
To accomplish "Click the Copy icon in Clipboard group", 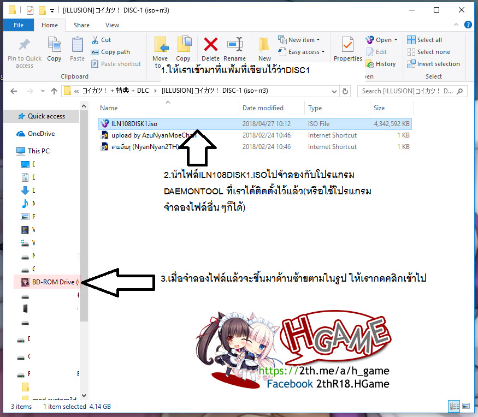I will tap(54, 45).
